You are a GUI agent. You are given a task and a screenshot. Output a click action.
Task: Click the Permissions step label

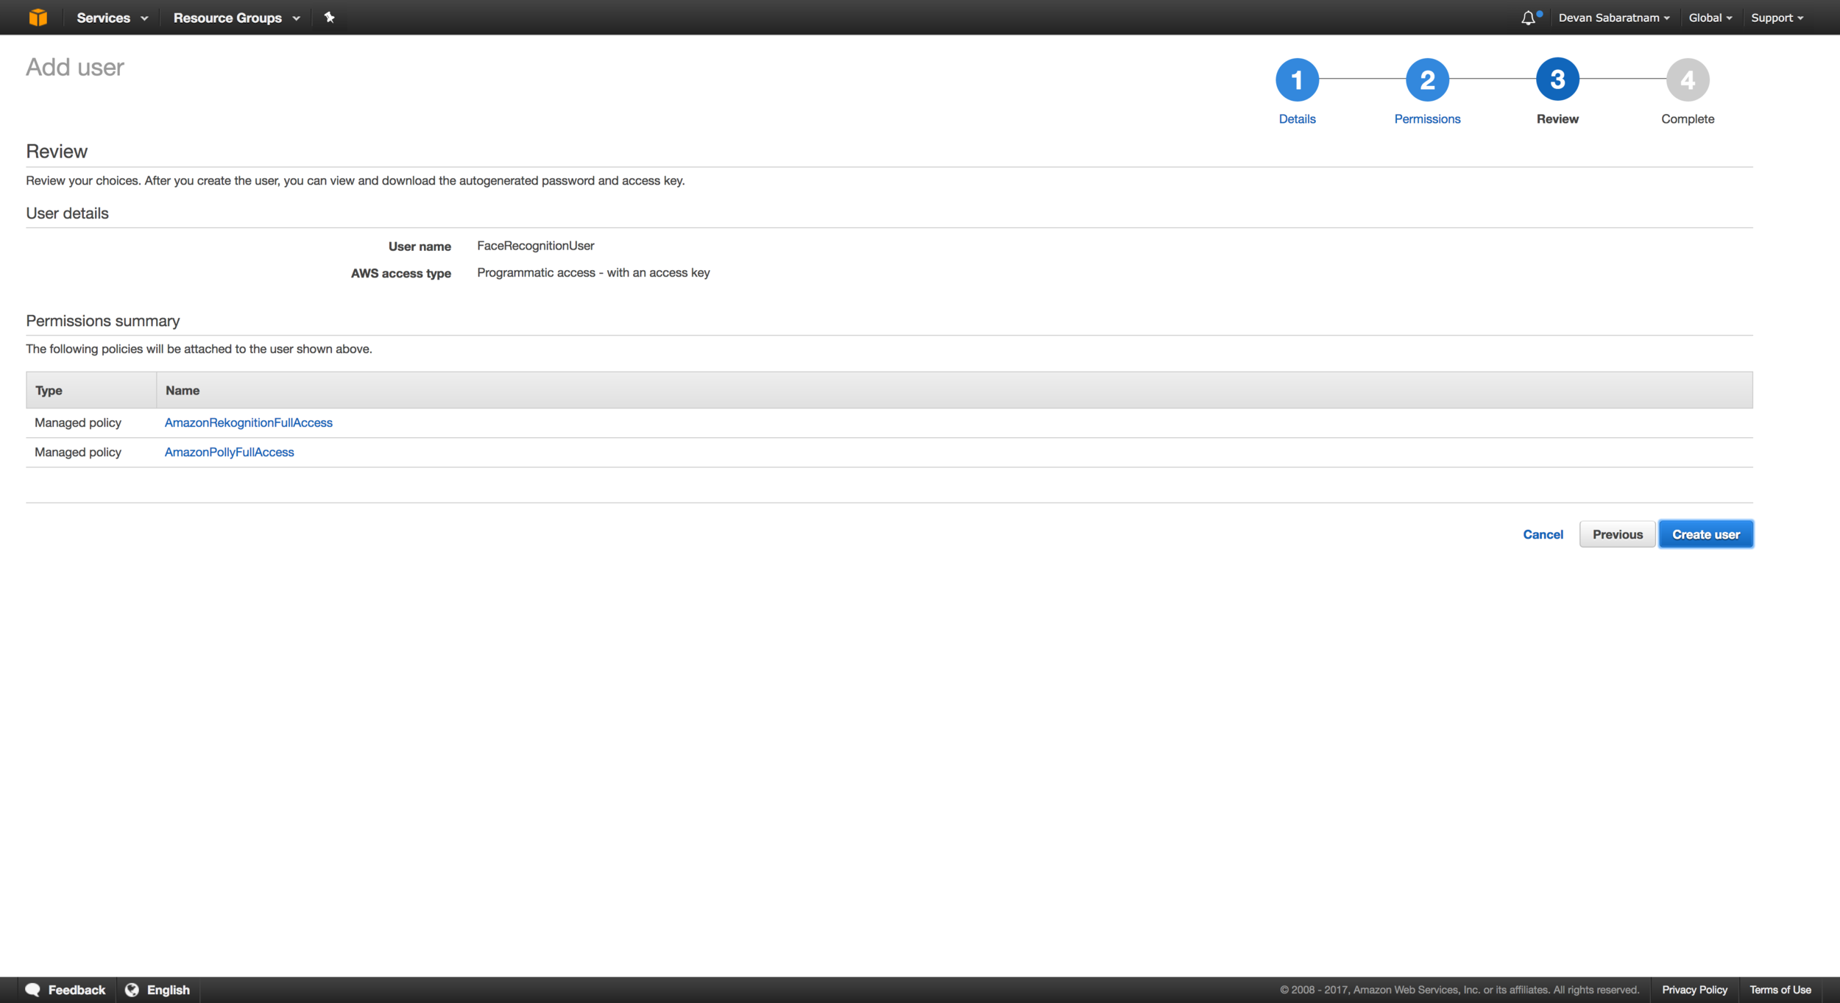(1427, 118)
